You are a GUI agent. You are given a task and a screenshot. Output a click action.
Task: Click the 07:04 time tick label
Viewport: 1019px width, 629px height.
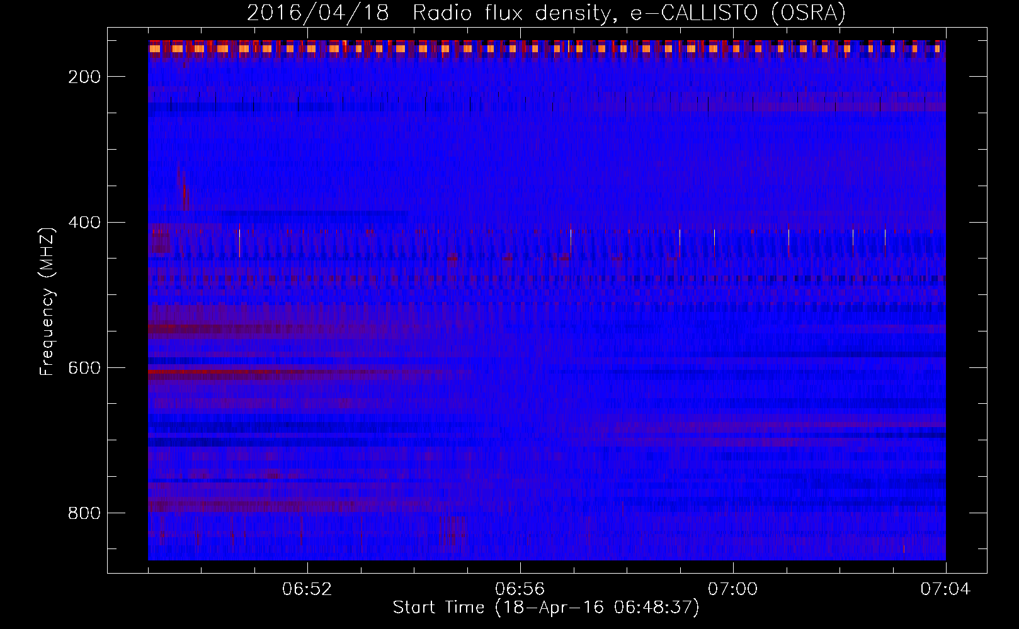946,589
